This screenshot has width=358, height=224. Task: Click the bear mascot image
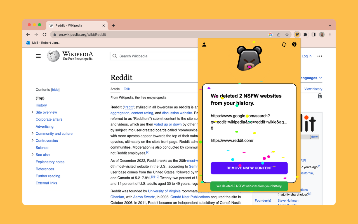[x=249, y=58]
